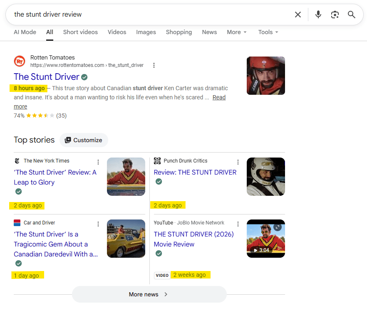Image resolution: width=367 pixels, height=313 pixels.
Task: Open options menu for Rotten Tomatoes result
Action: (154, 65)
